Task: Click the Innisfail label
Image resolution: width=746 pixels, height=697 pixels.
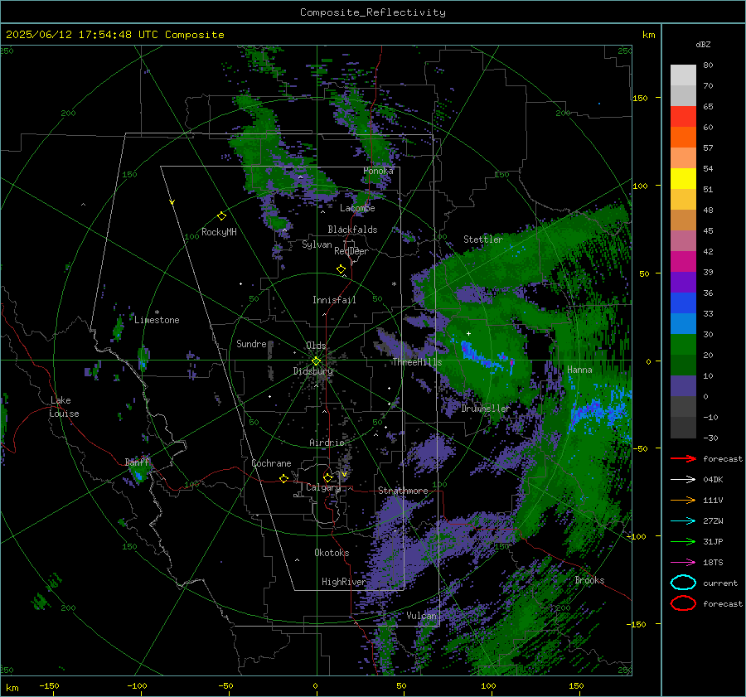Action: pos(334,300)
